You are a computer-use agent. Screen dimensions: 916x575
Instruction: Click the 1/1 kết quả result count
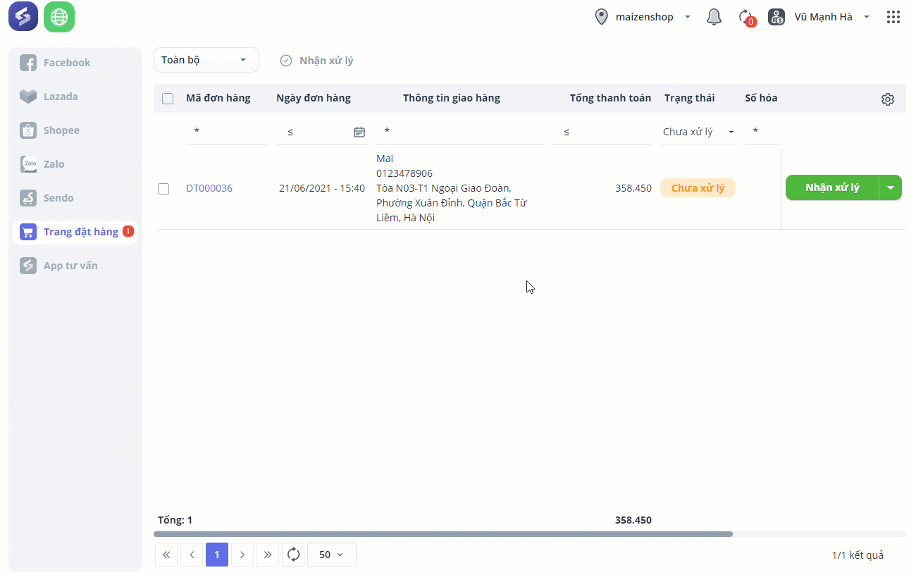click(858, 555)
